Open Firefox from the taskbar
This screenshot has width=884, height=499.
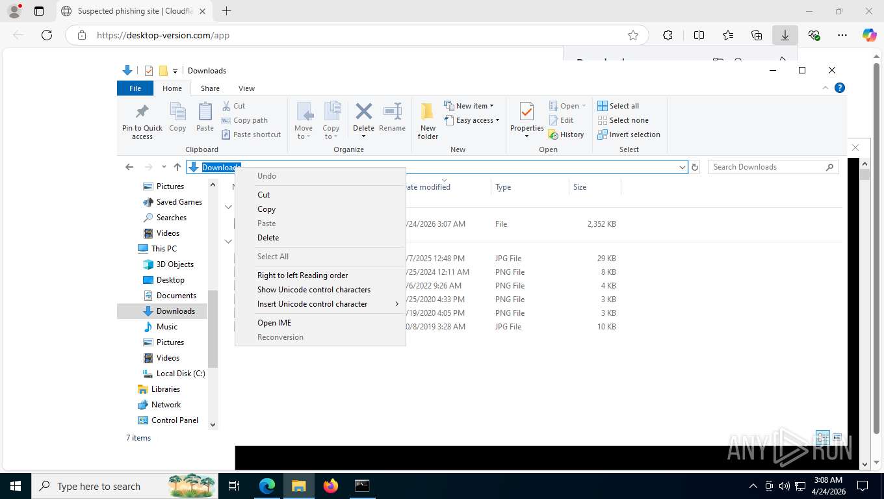coord(331,485)
